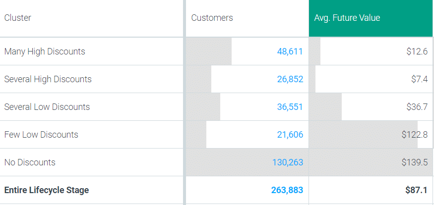Select the Several High Discounts cluster

pos(48,79)
